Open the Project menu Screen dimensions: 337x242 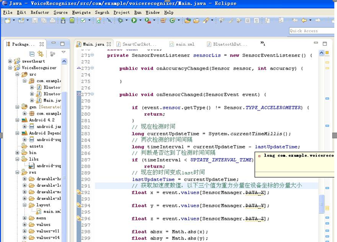122,13
